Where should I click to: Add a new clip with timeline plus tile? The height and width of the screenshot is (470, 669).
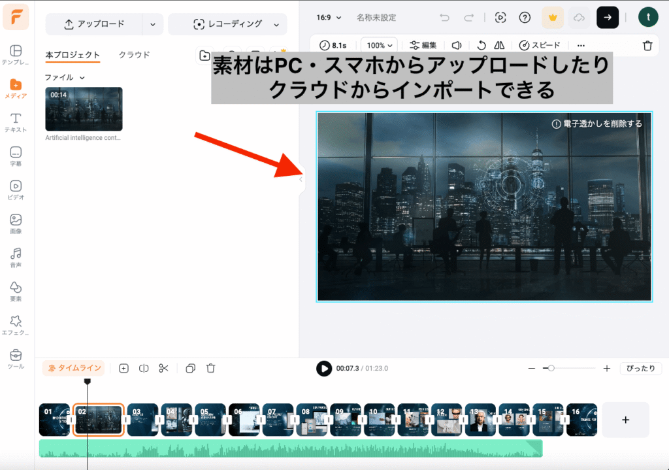[625, 420]
